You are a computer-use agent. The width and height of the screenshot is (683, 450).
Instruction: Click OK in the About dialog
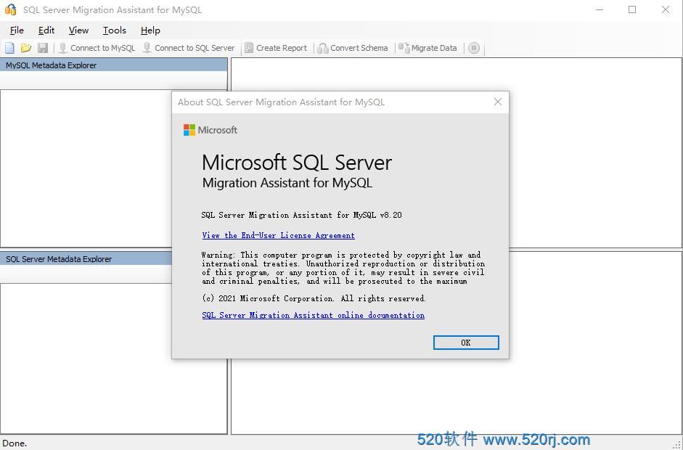coord(466,343)
